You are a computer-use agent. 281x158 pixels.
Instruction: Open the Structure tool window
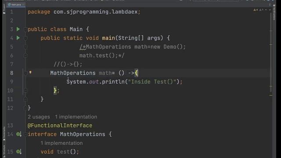coord(4,151)
